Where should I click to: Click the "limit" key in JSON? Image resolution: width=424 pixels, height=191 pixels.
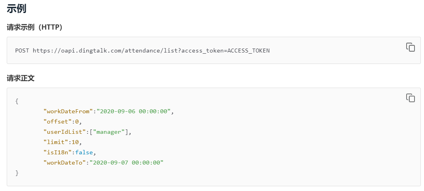[56, 142]
